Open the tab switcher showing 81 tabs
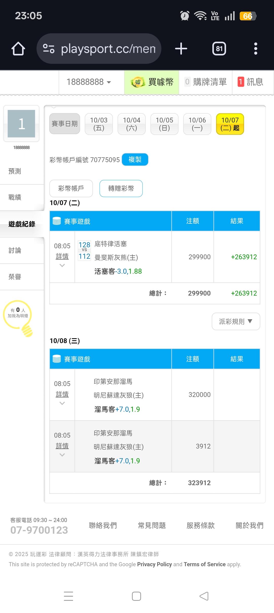The image size is (274, 613). point(219,49)
